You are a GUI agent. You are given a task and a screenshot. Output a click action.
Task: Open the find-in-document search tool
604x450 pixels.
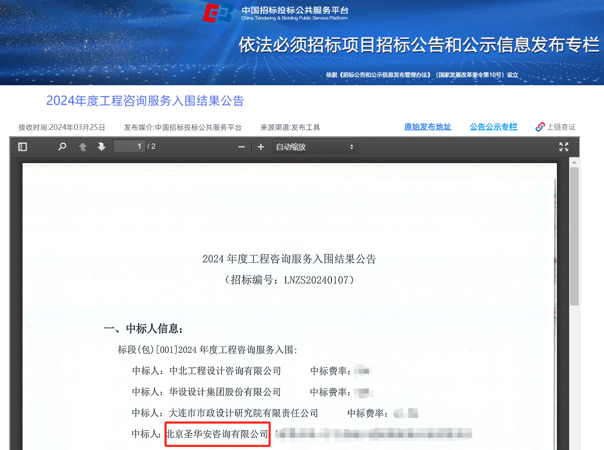[62, 147]
